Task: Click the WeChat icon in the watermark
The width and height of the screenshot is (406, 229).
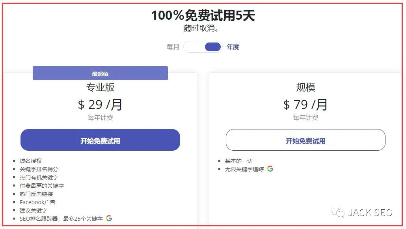Action: coord(338,212)
